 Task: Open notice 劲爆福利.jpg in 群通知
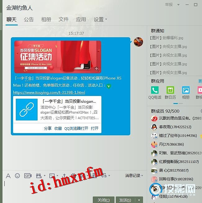pos(167,38)
